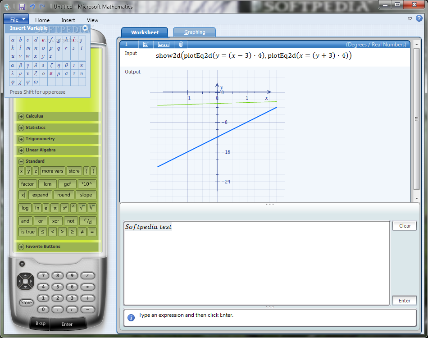This screenshot has width=428, height=338.
Task: Click the minus key on keypad
Action: point(87,309)
